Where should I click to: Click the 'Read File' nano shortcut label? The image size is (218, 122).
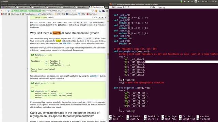[153, 116]
